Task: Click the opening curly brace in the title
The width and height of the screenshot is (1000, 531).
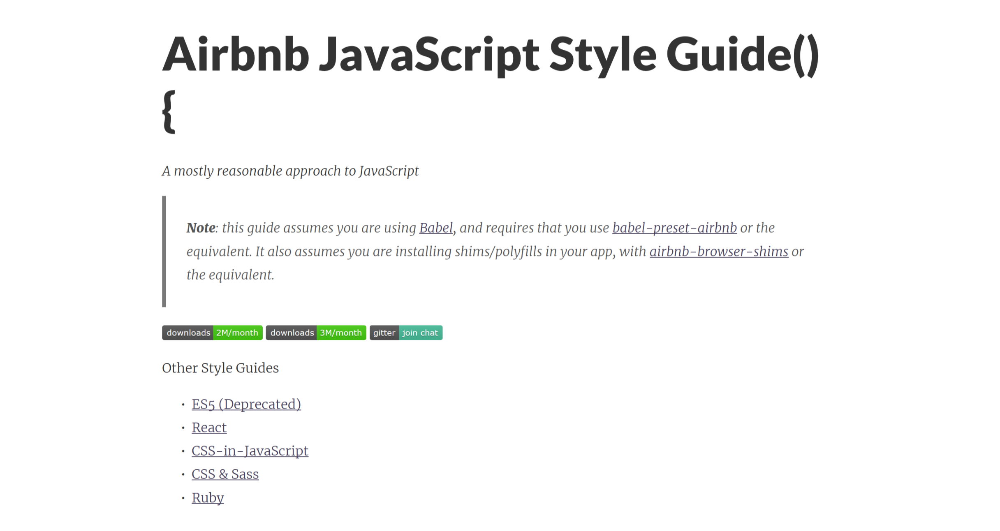Action: pos(169,112)
